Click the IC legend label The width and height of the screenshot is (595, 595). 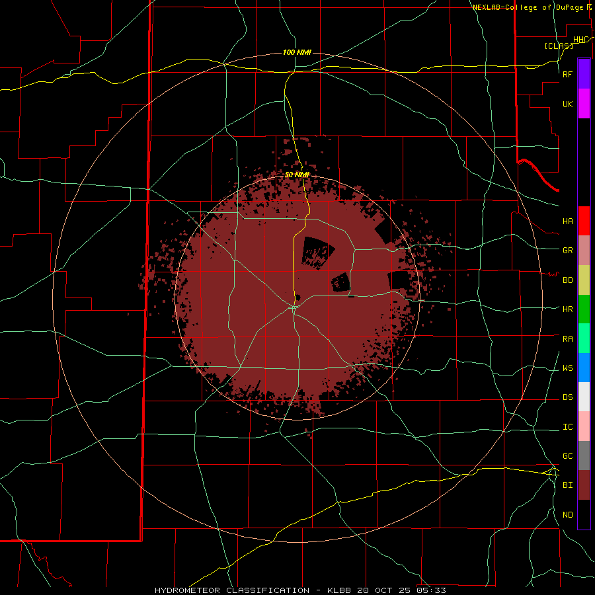coord(568,427)
